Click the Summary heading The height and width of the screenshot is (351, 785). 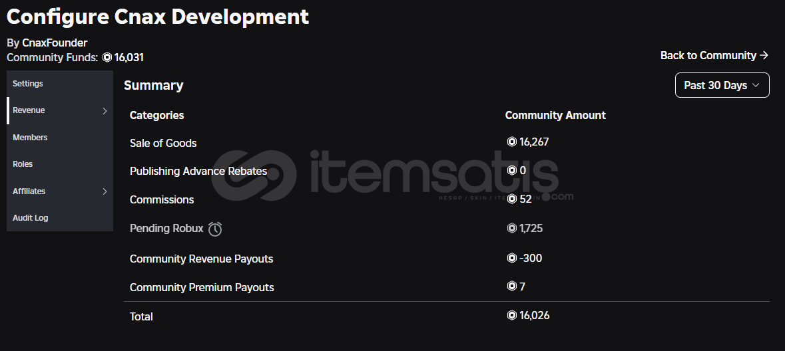coord(154,86)
